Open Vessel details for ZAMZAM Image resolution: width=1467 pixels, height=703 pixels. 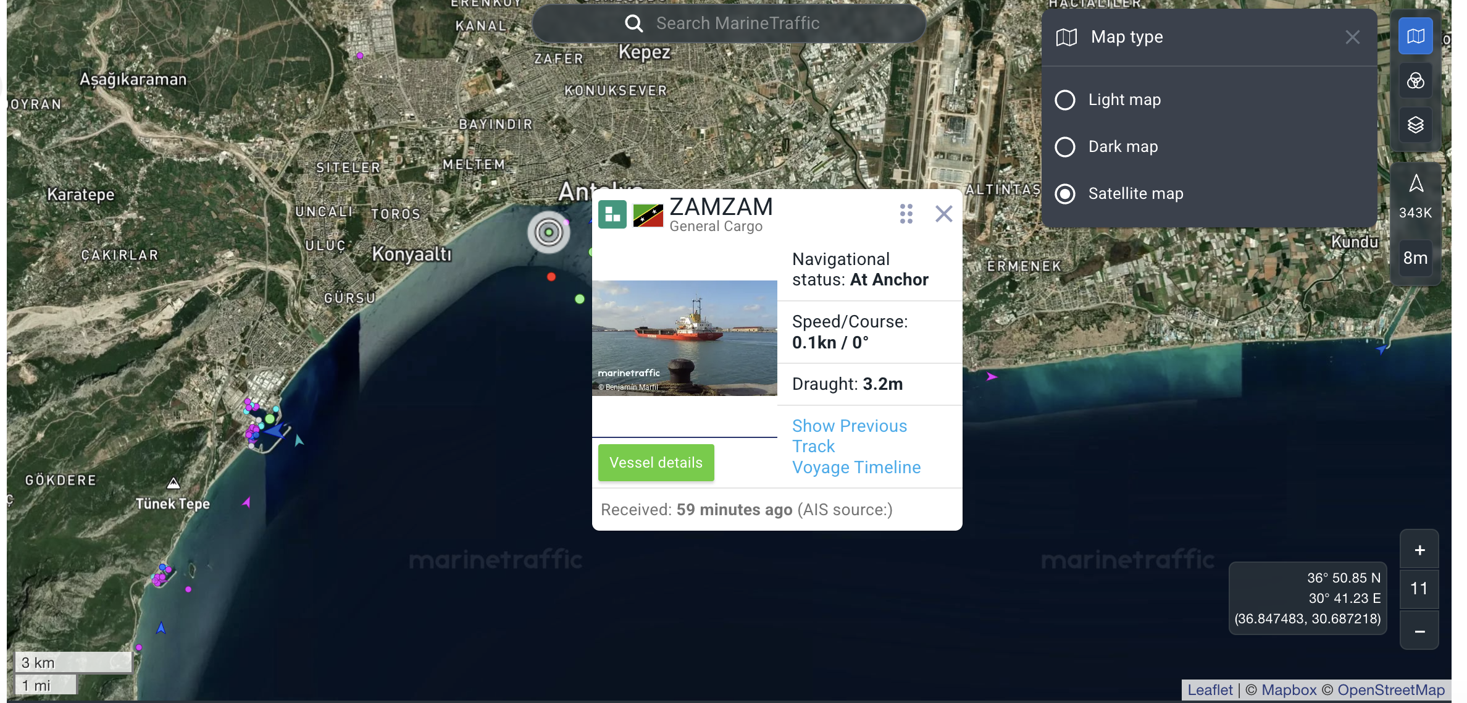656,463
